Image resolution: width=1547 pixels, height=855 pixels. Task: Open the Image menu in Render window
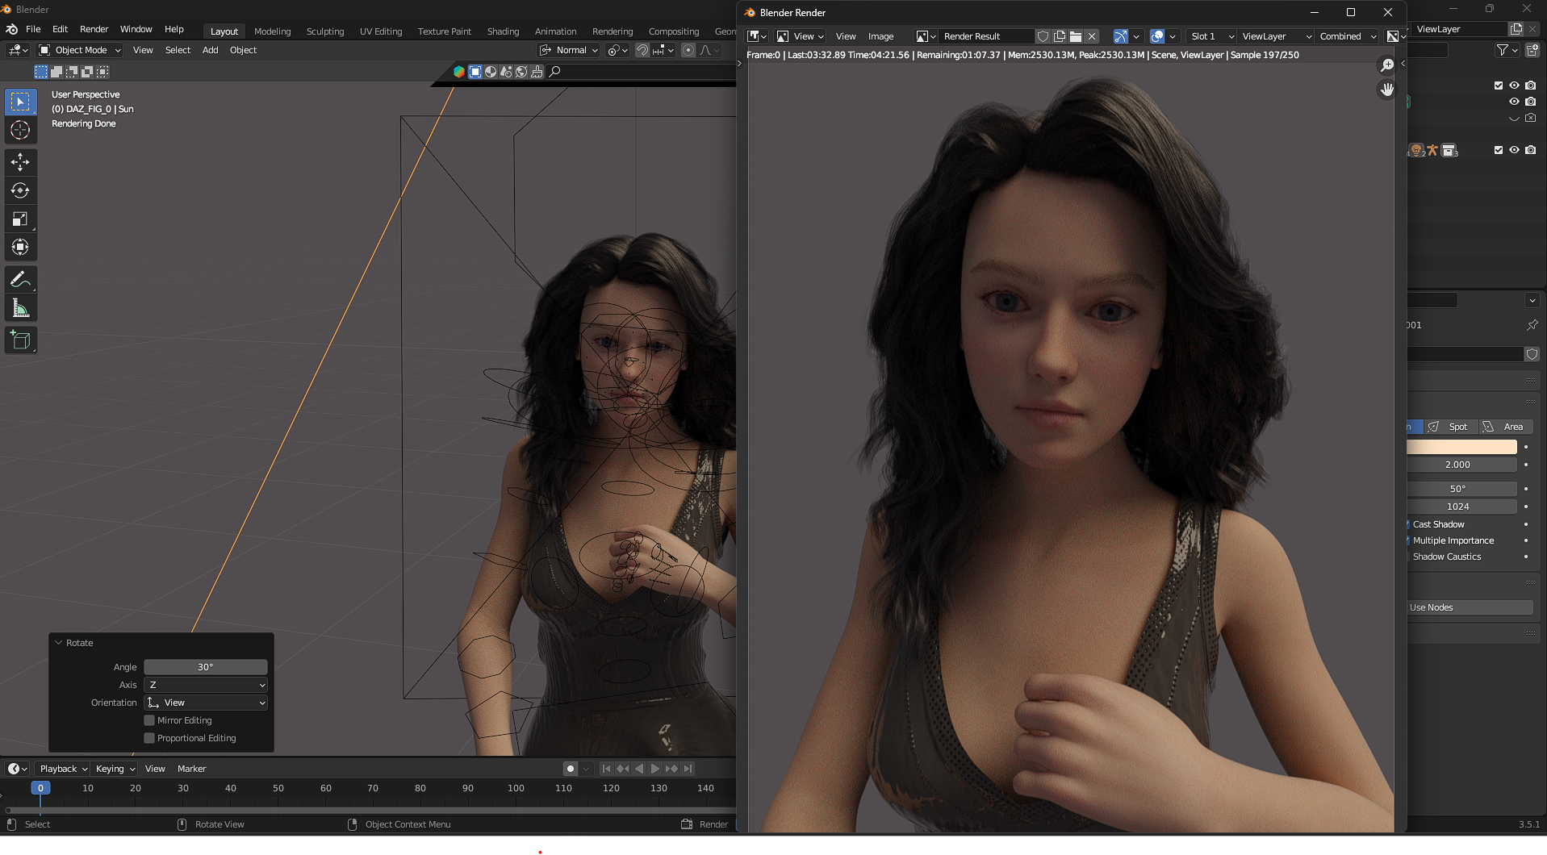(880, 36)
